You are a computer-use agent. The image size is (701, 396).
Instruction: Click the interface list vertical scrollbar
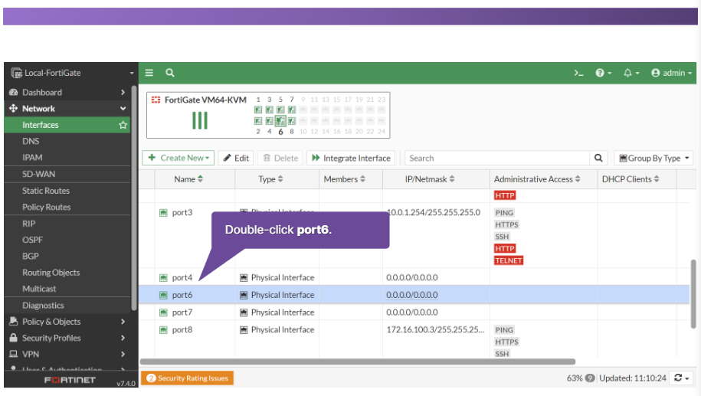pos(693,293)
